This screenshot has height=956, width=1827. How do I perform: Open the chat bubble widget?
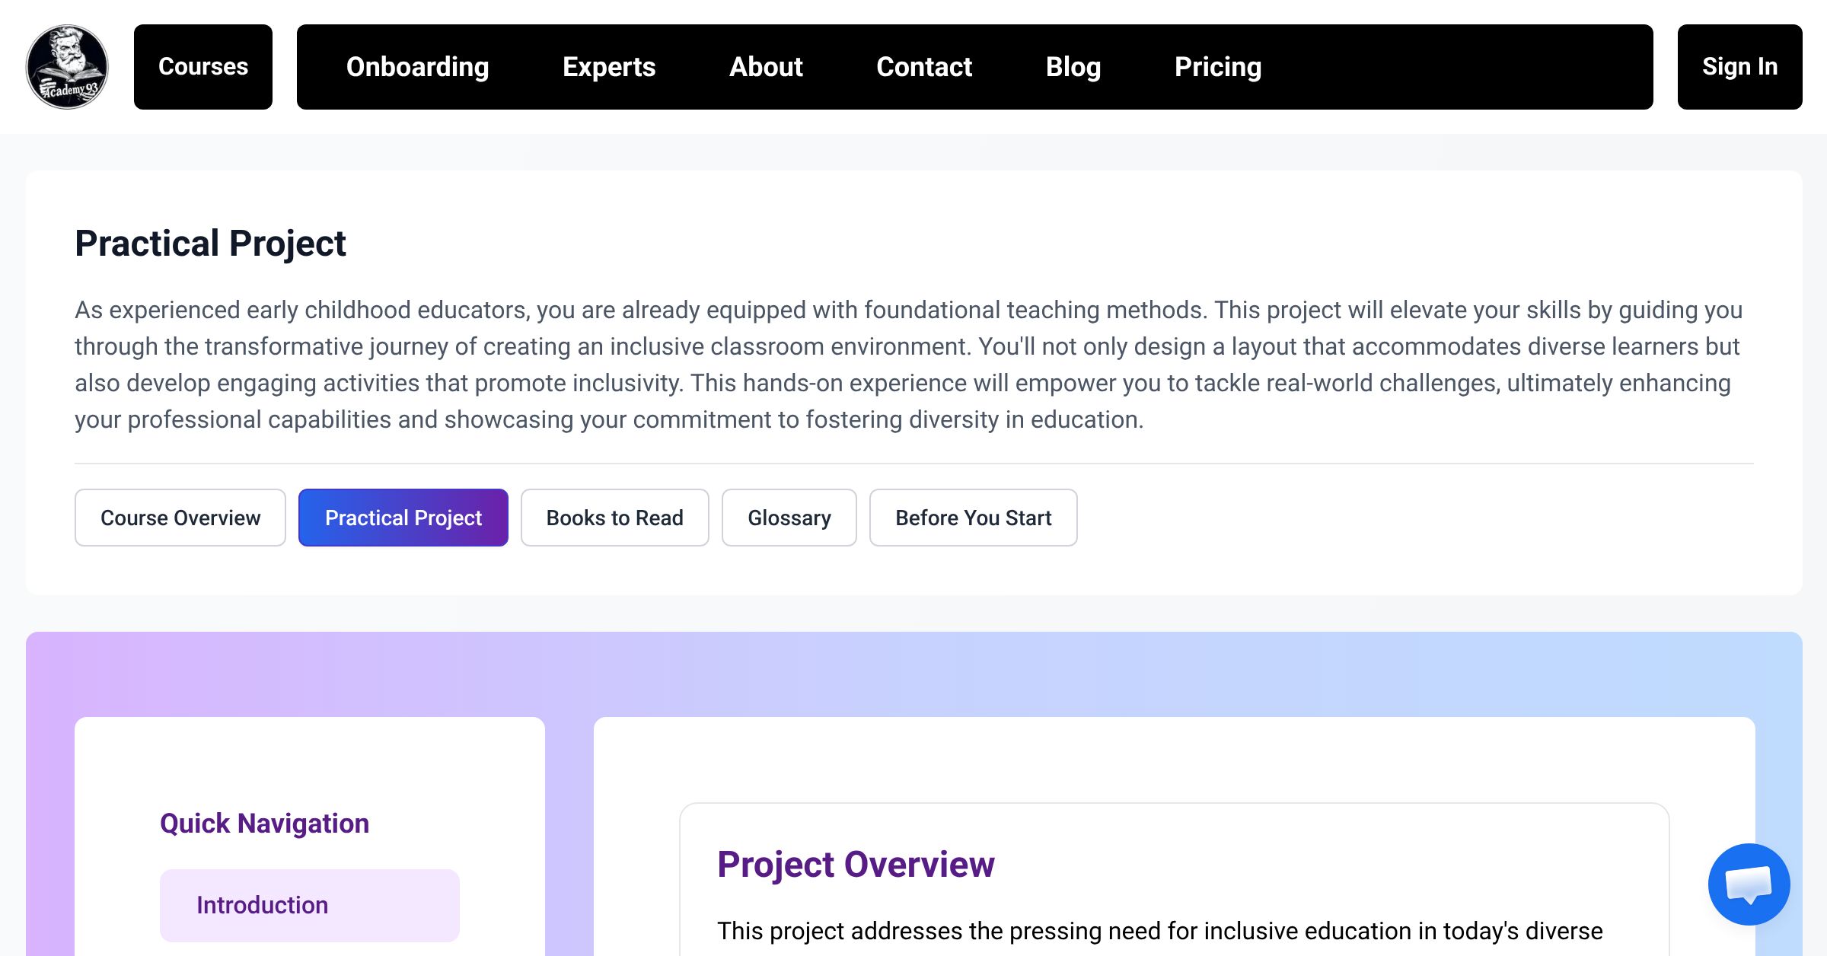[1749, 884]
